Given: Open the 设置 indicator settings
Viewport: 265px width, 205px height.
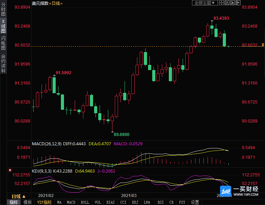Looking at the screenshot, I should [195, 202].
